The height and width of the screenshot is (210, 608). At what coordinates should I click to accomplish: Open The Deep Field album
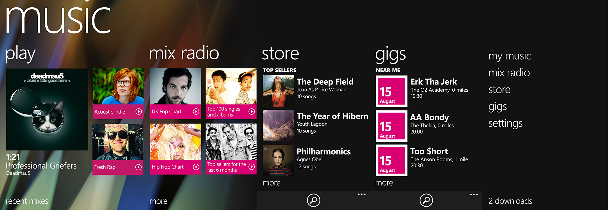point(325,82)
